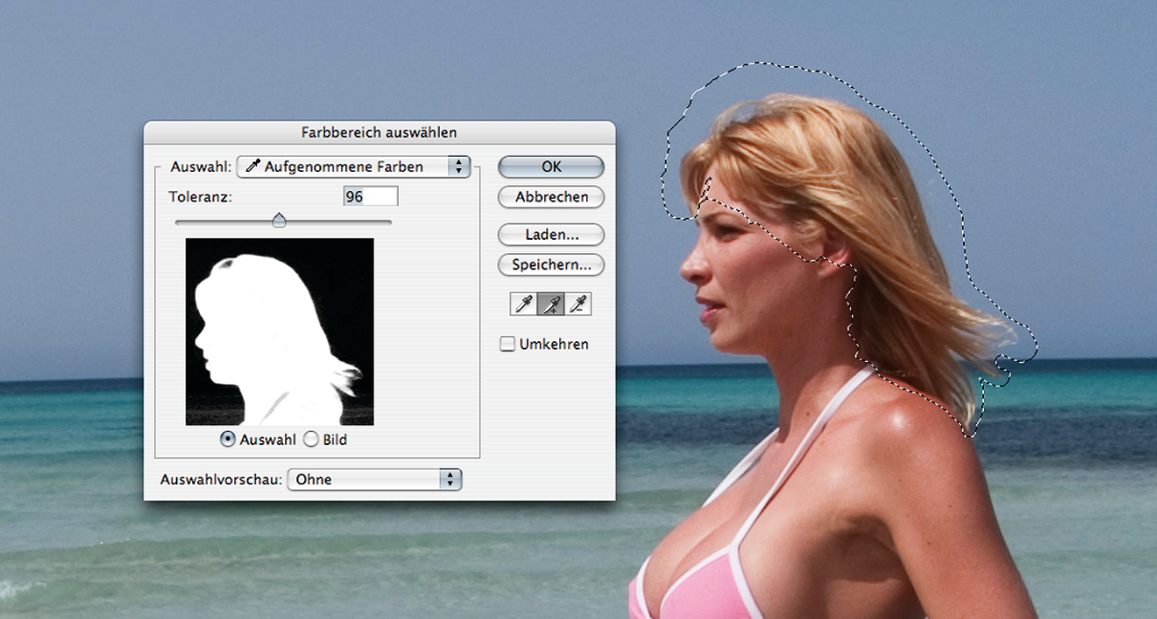Select the plain eyedropper tool

tap(524, 304)
